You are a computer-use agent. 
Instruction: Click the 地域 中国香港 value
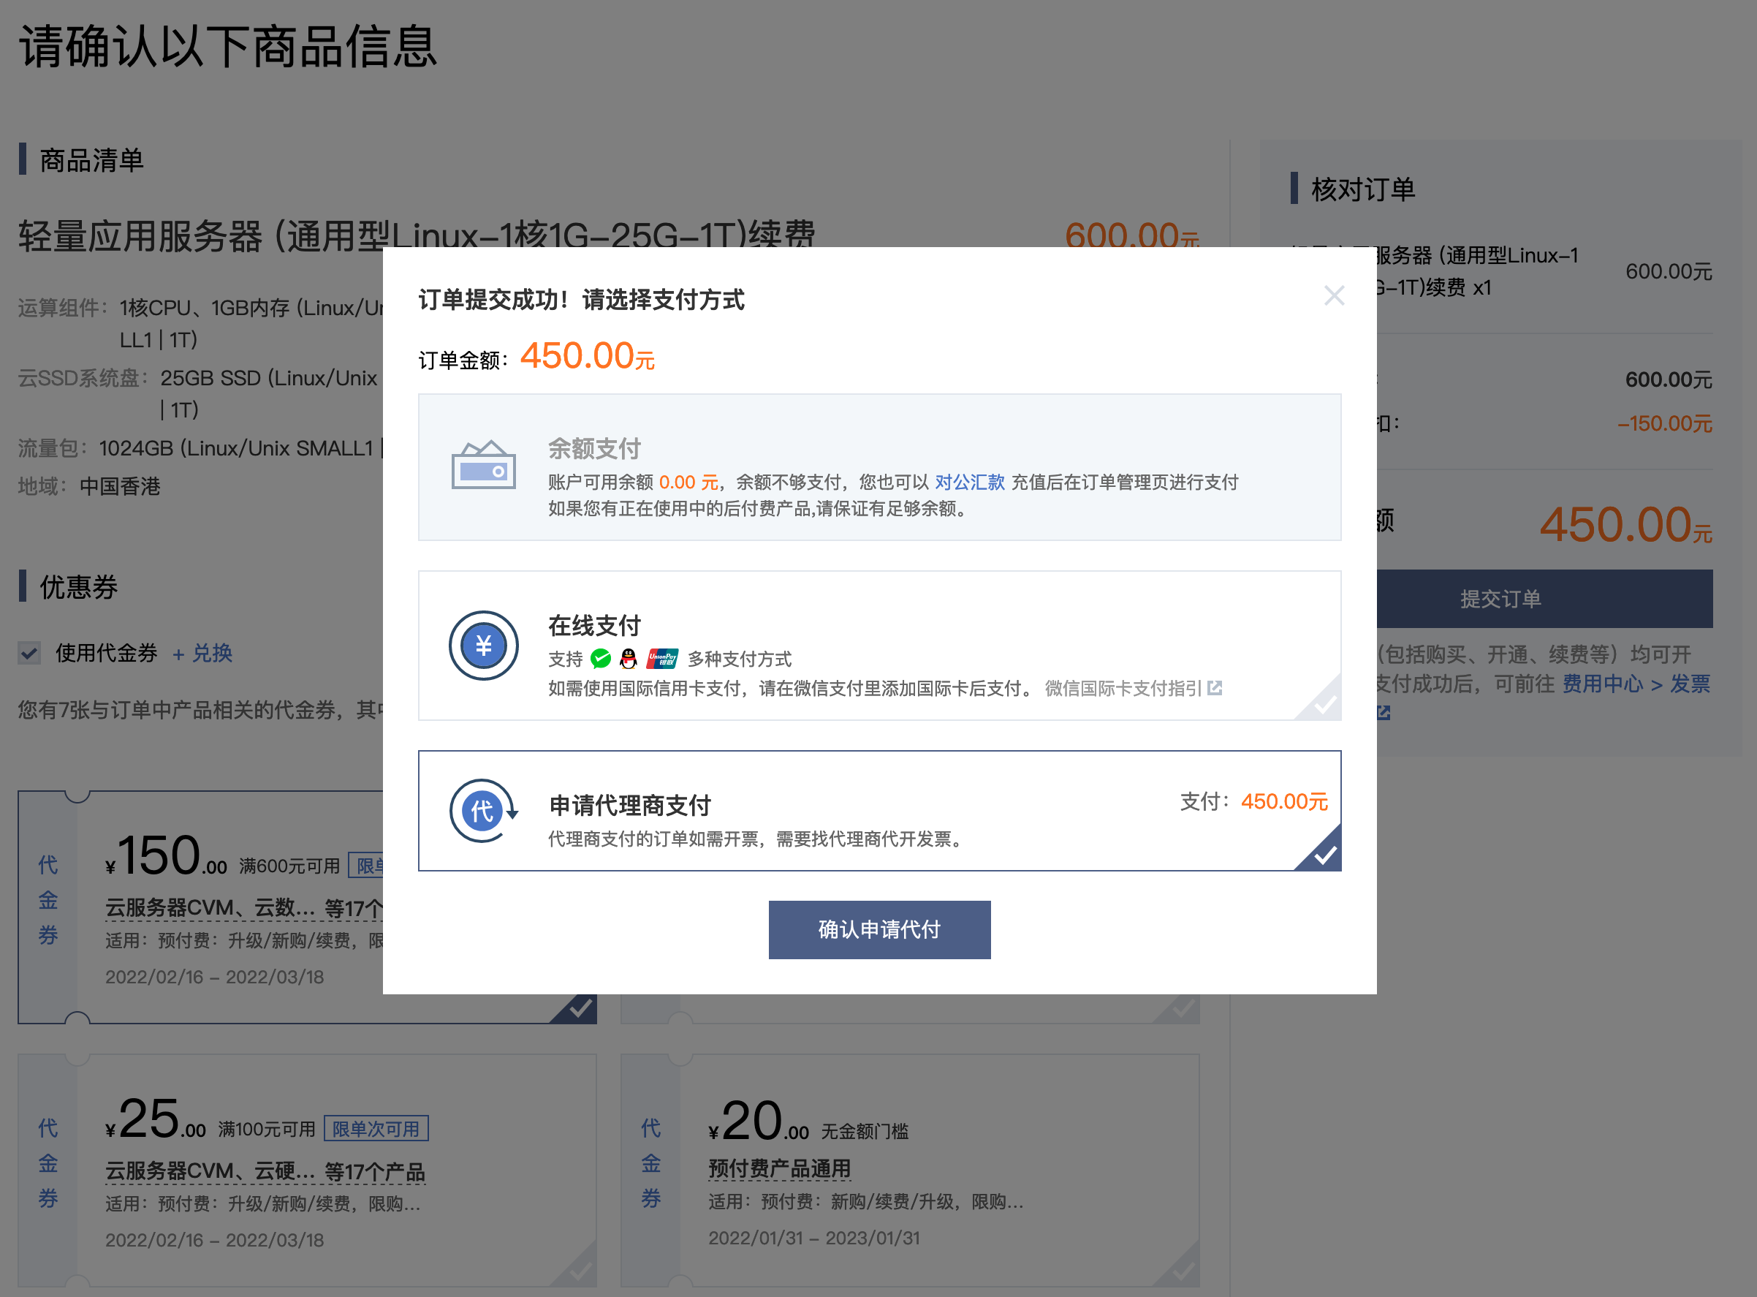tap(120, 486)
